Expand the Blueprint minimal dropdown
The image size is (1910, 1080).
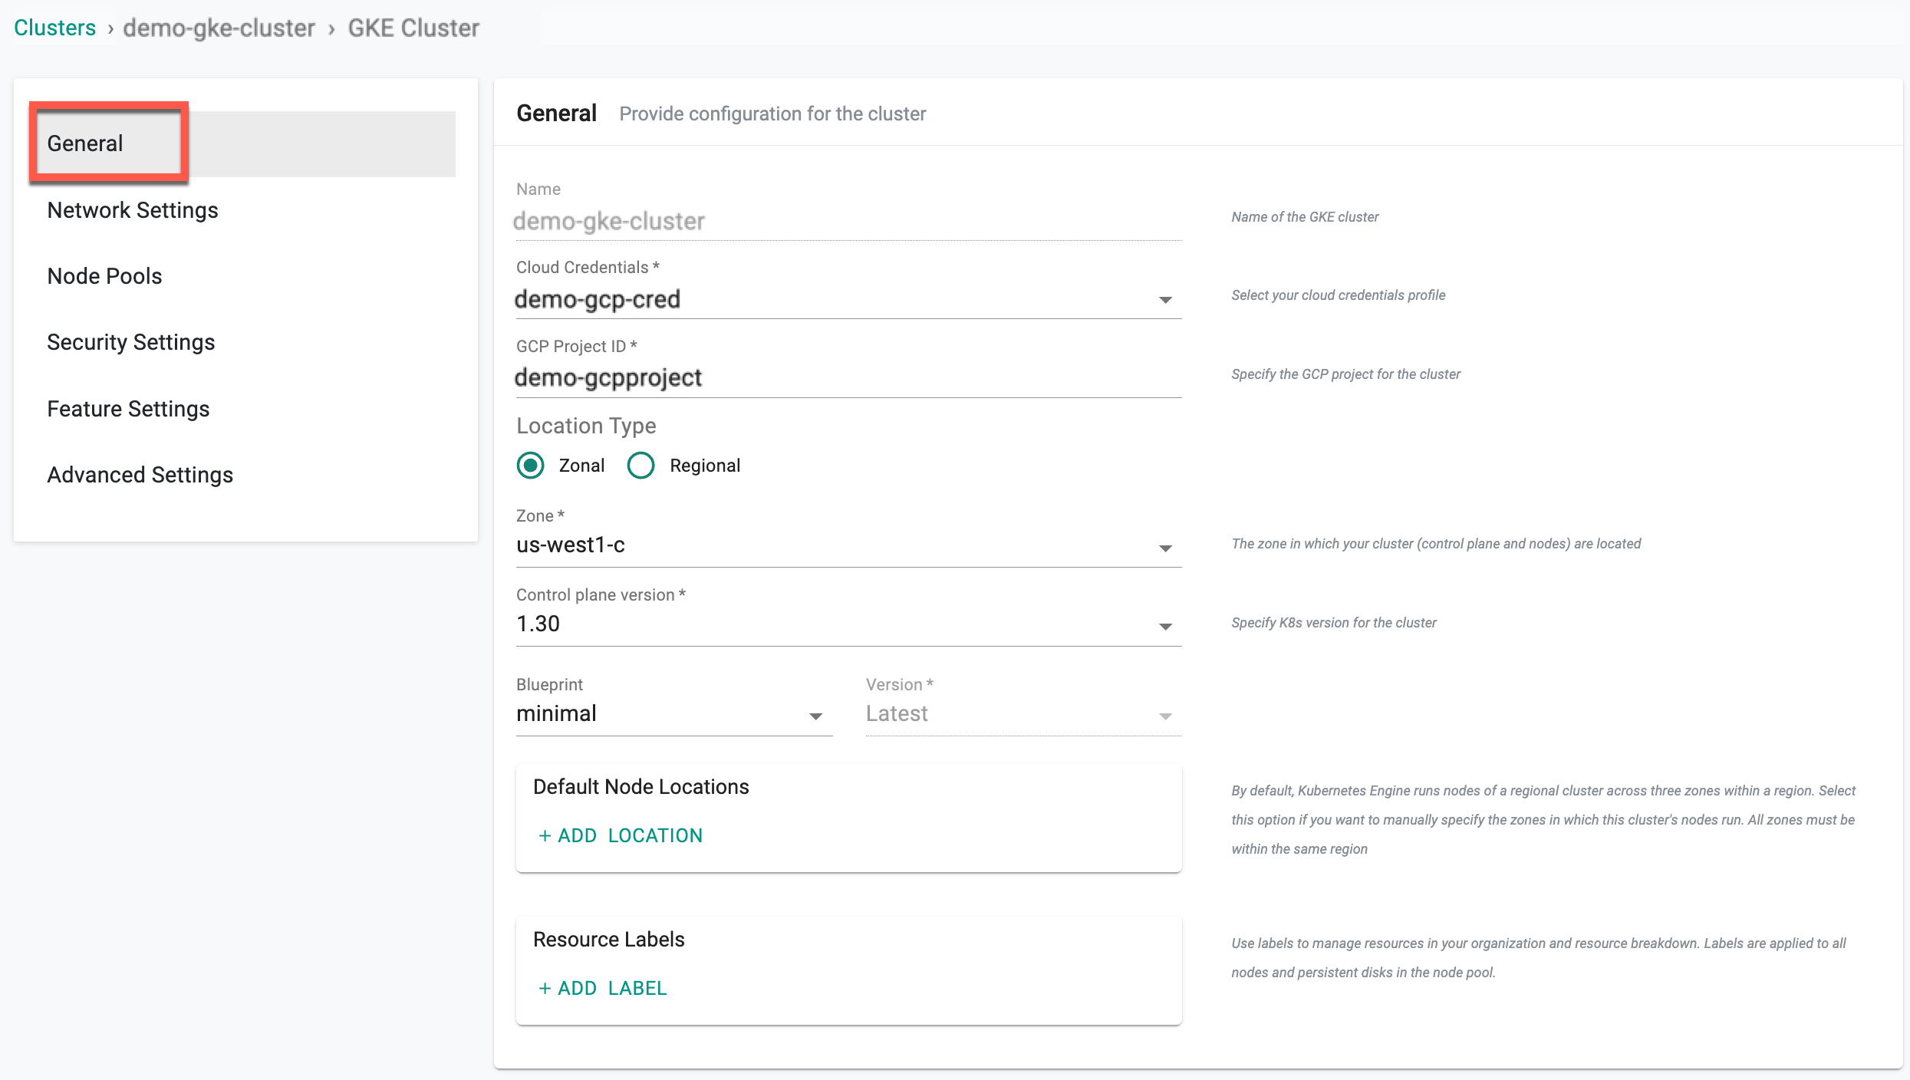click(x=815, y=716)
